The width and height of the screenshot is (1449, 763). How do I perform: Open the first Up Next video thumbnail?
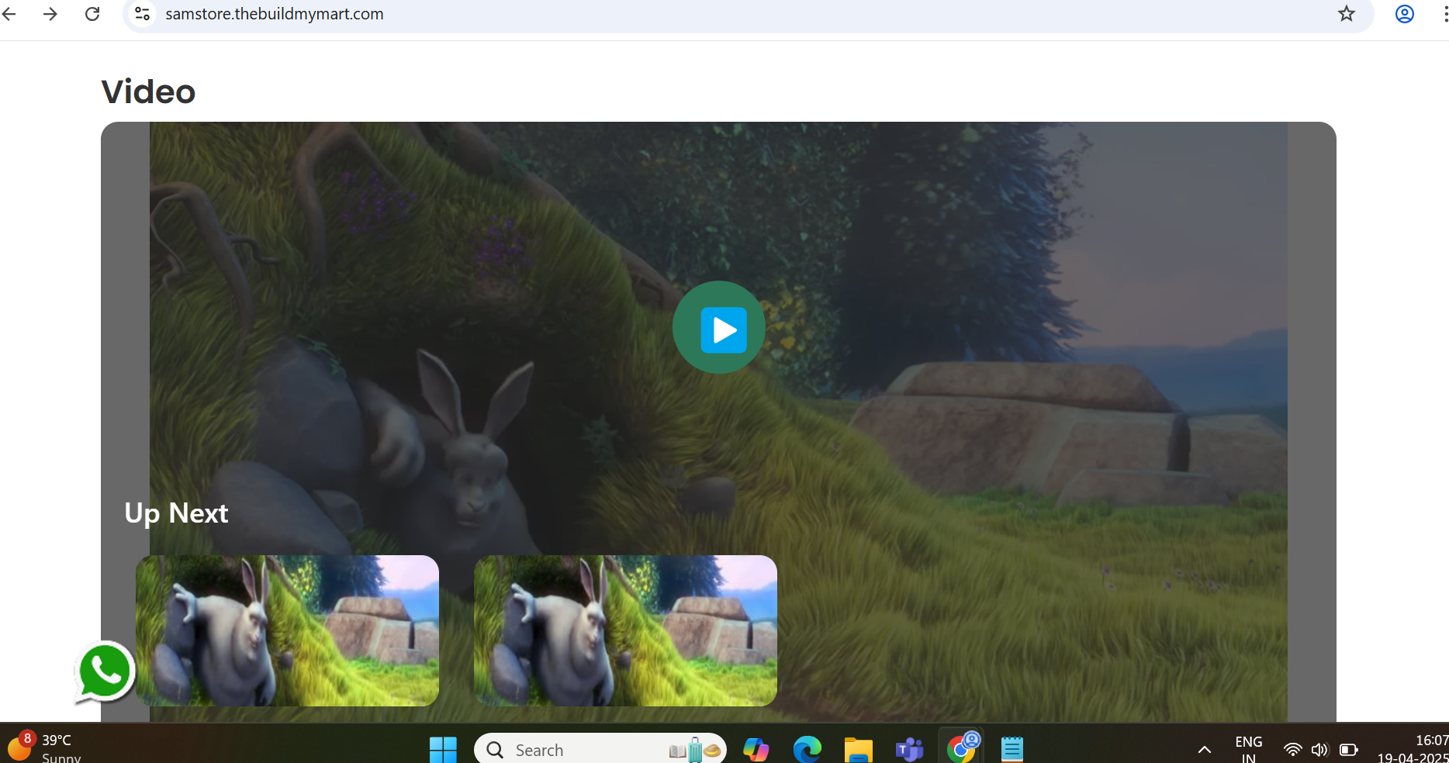[287, 630]
